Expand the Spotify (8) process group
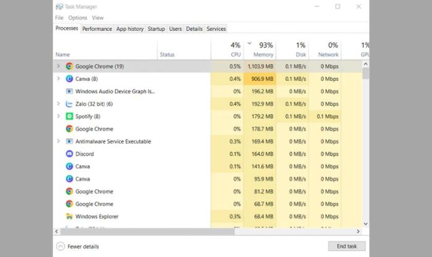This screenshot has width=432, height=257. (x=58, y=116)
